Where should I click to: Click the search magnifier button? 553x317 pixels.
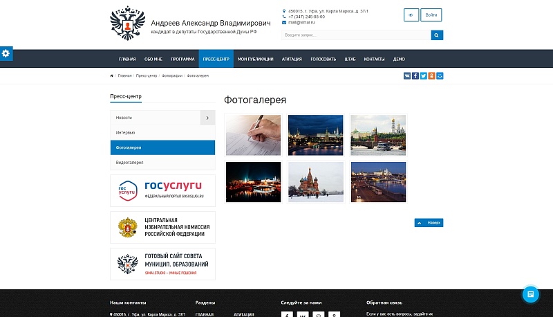[437, 35]
